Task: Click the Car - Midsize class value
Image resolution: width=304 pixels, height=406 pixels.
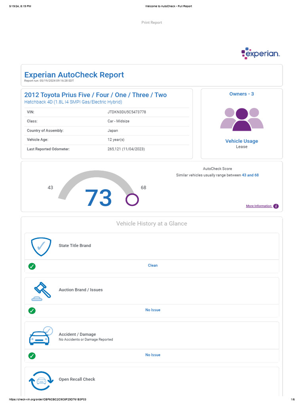Action: [118, 121]
